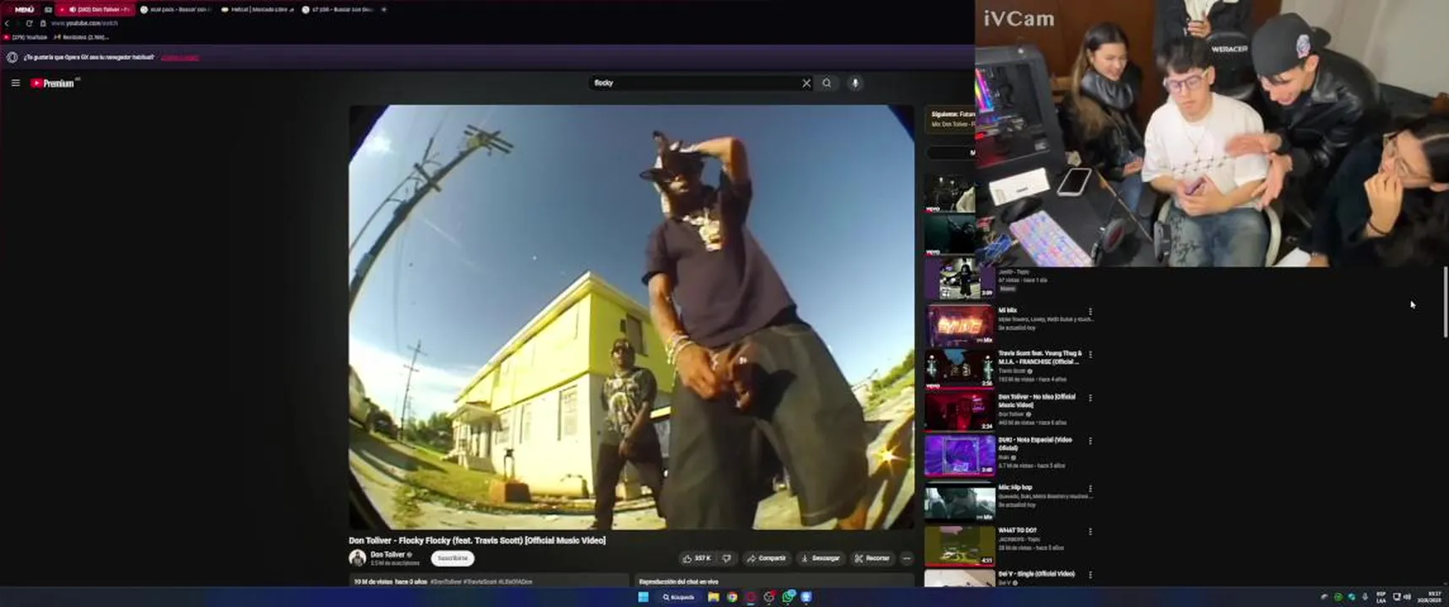
Task: Open options for DUKI Nota Especial
Action: (1090, 441)
